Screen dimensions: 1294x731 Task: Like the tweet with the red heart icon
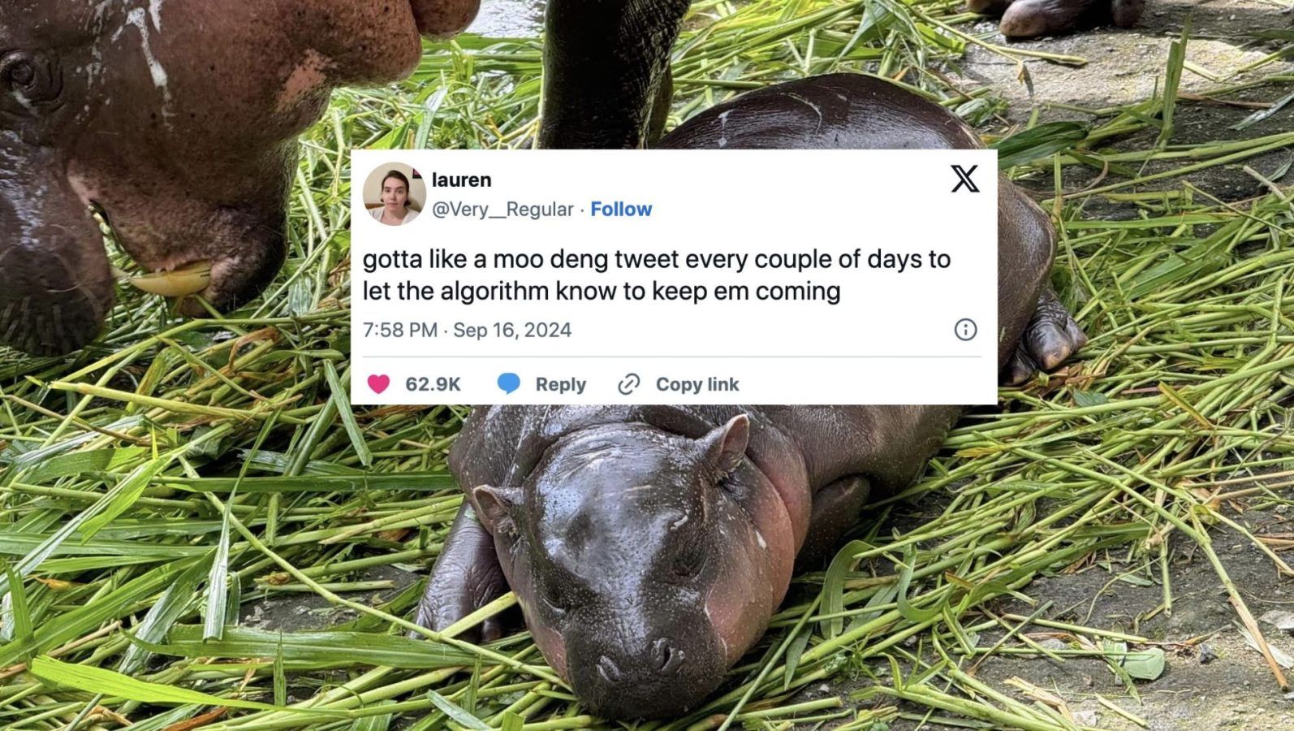(378, 384)
